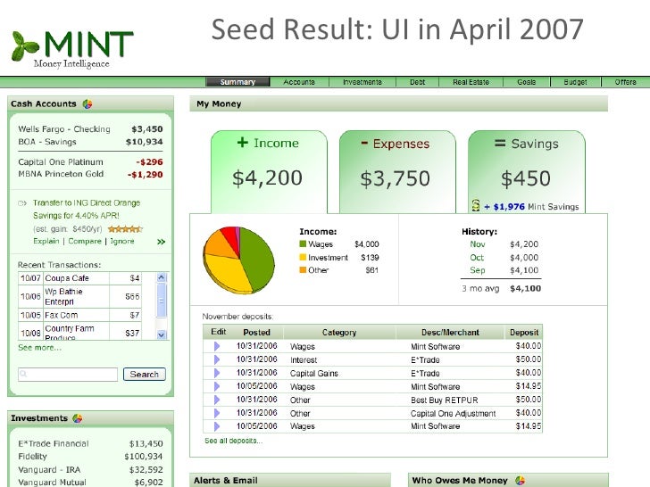Click the Sep history link
Image resolution: width=650 pixels, height=487 pixels.
(x=477, y=270)
